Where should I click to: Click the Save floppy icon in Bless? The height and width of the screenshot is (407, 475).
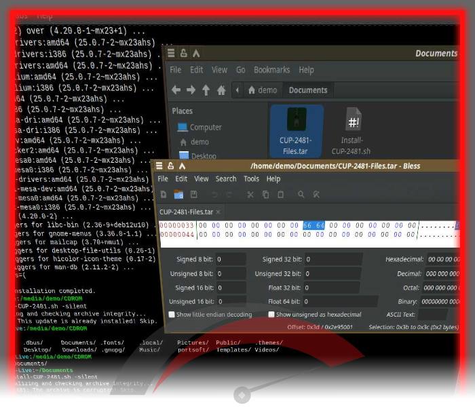tap(194, 195)
